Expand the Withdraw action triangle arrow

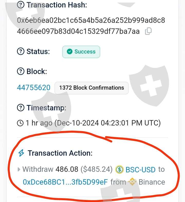coord(19,169)
